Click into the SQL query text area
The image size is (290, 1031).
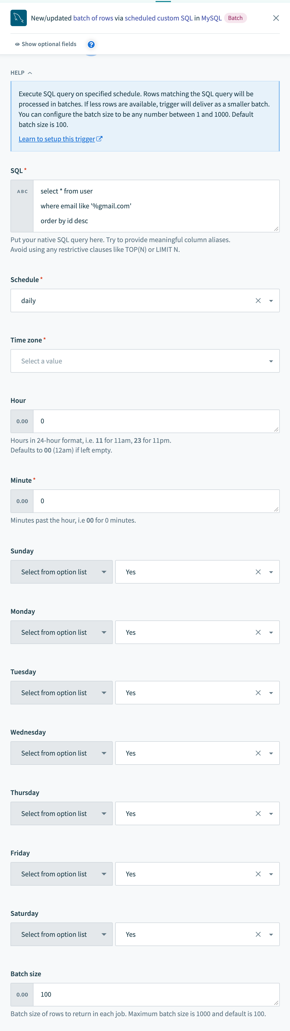[156, 206]
